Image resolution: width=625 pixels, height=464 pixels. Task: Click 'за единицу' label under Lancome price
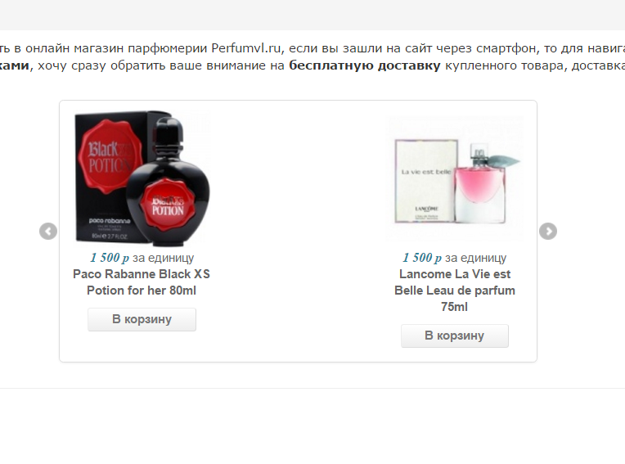click(x=475, y=258)
